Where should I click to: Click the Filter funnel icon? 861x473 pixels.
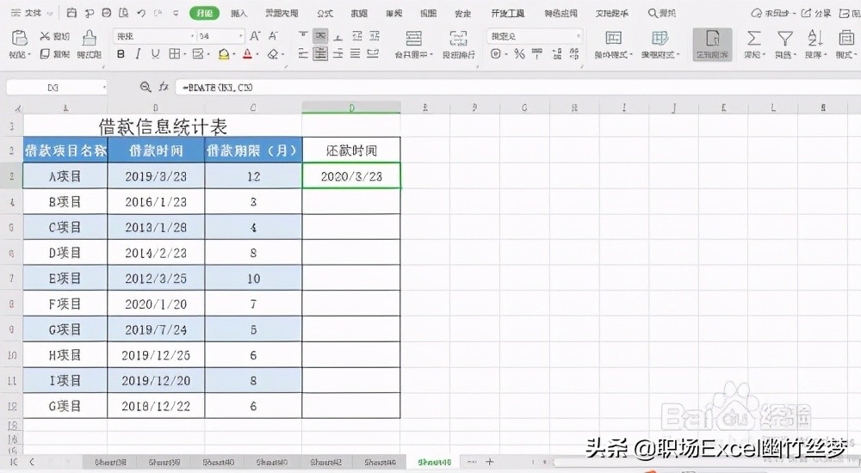[x=785, y=38]
